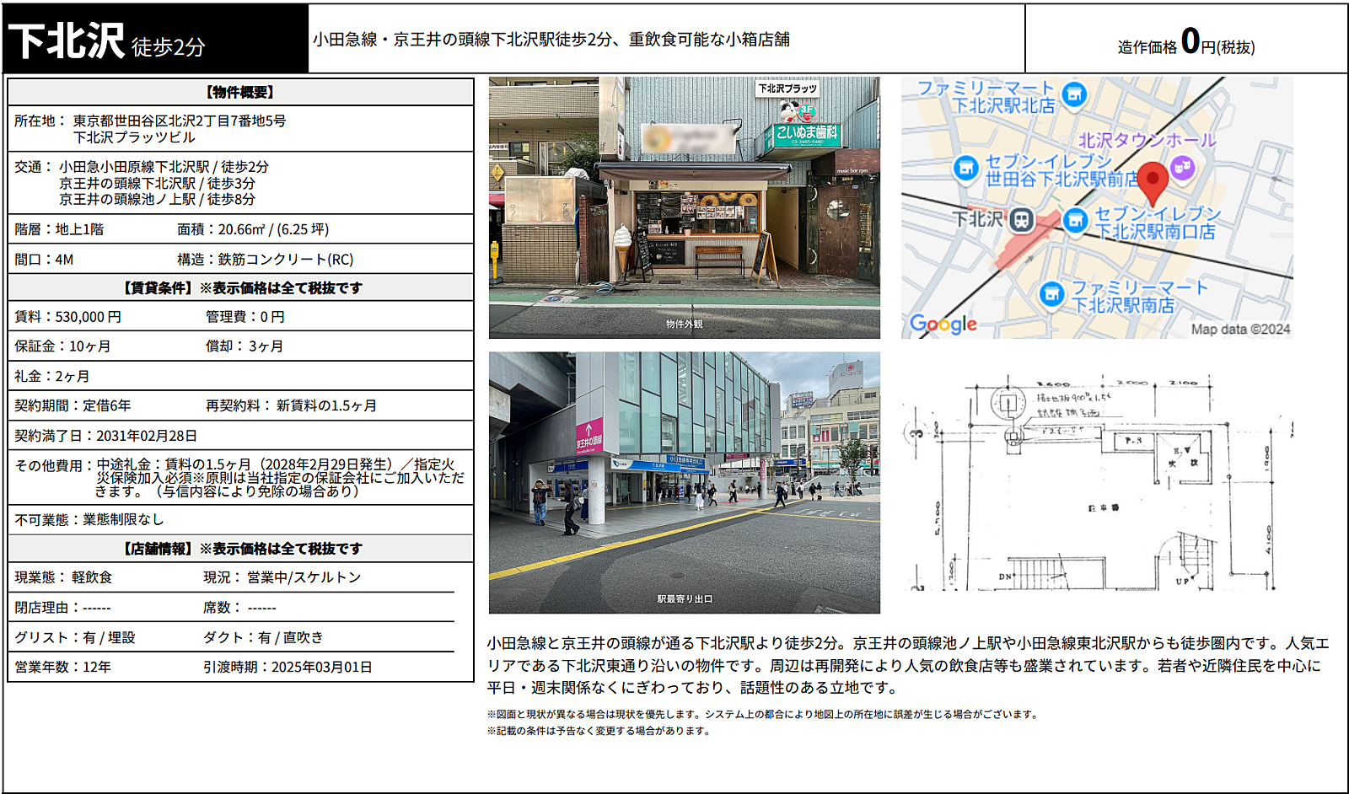Click the 物件外観 photo caption
This screenshot has width=1349, height=794.
(x=684, y=324)
